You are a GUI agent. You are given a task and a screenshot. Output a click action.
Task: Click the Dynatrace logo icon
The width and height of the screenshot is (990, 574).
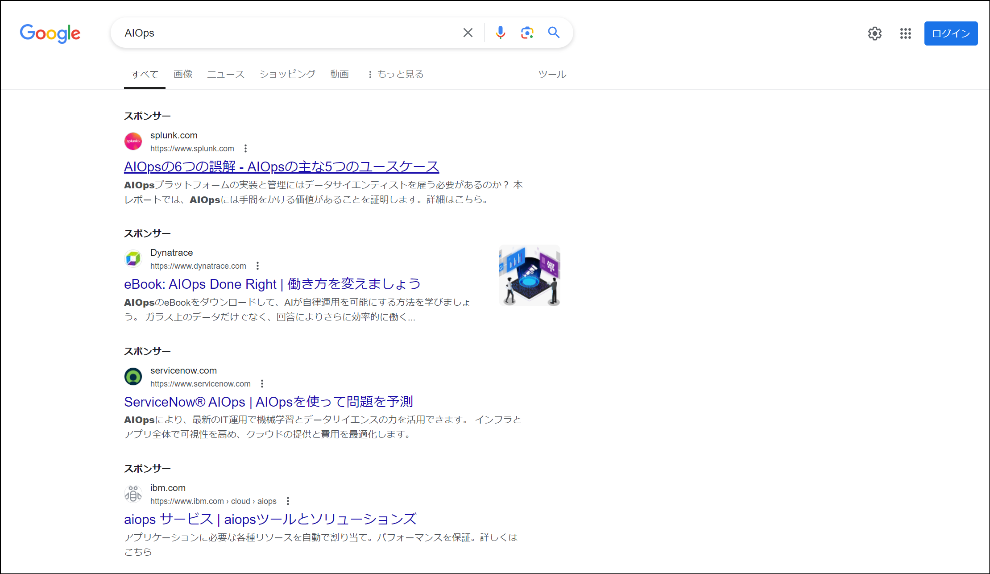pyautogui.click(x=133, y=258)
